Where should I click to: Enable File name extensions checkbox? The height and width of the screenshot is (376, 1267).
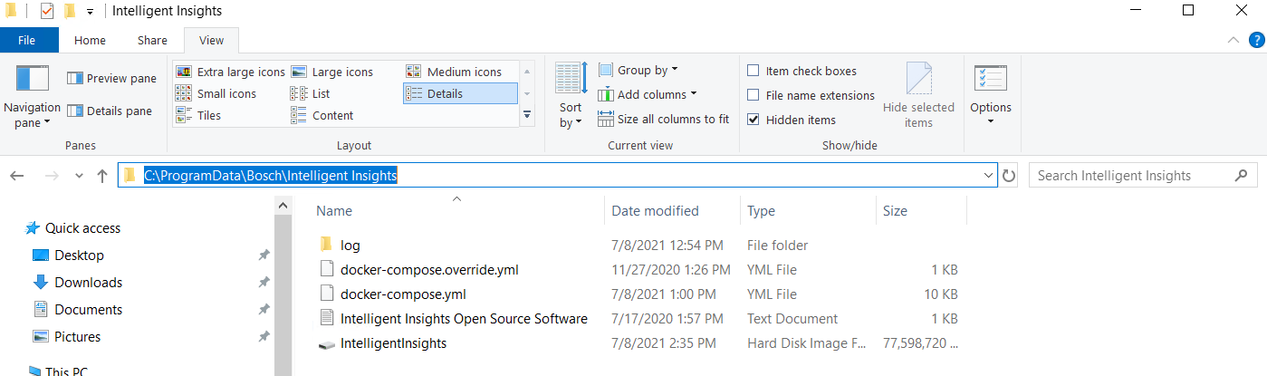click(753, 95)
